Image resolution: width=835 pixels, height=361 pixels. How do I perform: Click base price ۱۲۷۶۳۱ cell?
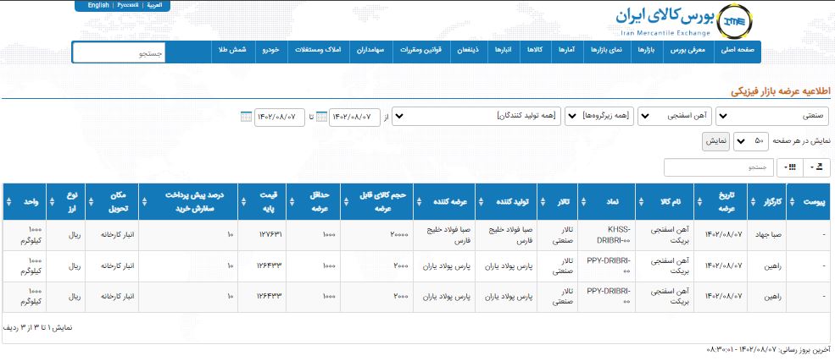(262, 236)
